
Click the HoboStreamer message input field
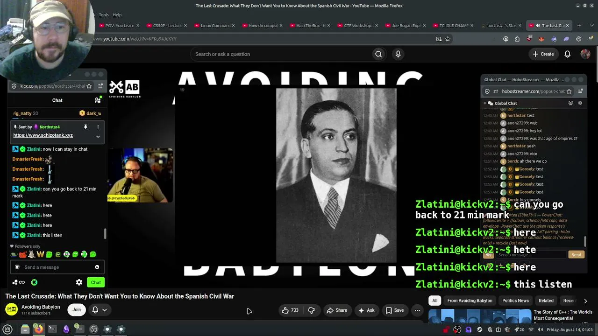click(532, 255)
